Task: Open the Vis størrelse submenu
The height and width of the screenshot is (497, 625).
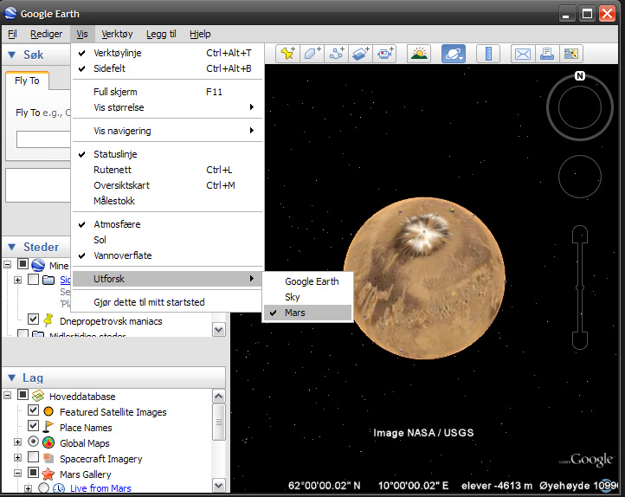Action: pyautogui.click(x=167, y=107)
